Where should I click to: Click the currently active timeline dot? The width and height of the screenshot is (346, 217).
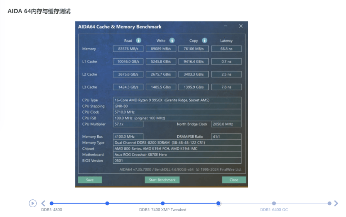click(x=218, y=203)
